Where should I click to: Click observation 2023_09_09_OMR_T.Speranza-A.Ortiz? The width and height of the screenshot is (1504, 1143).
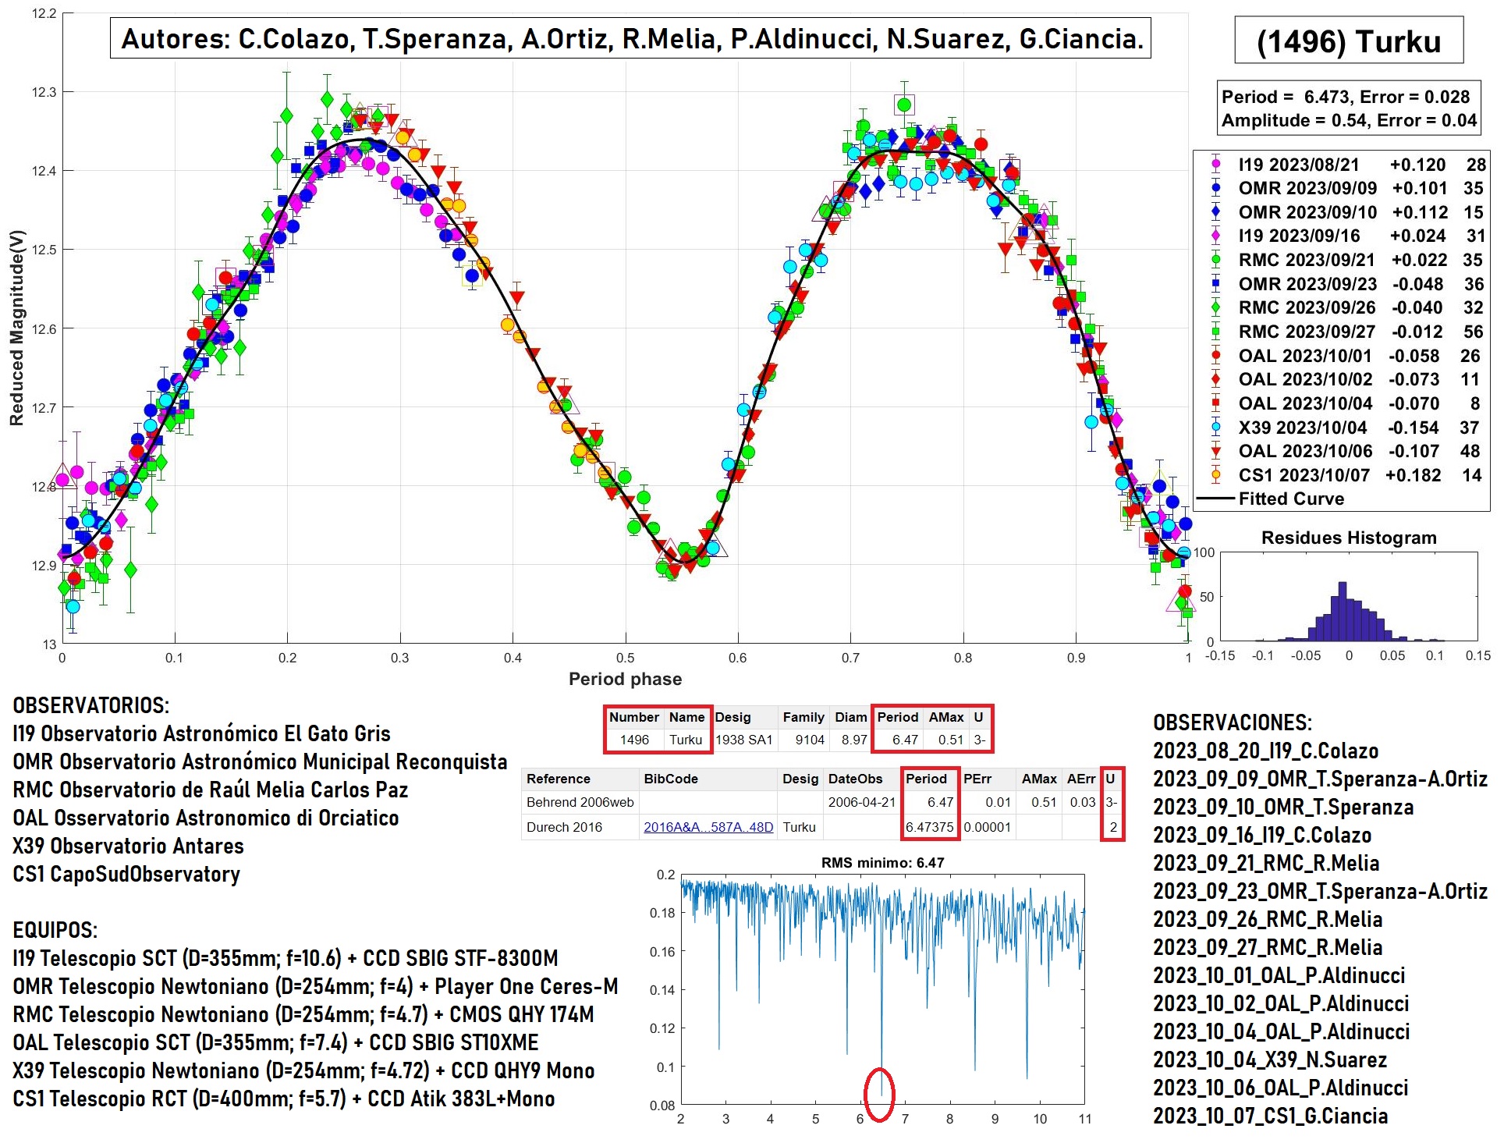tap(1321, 779)
